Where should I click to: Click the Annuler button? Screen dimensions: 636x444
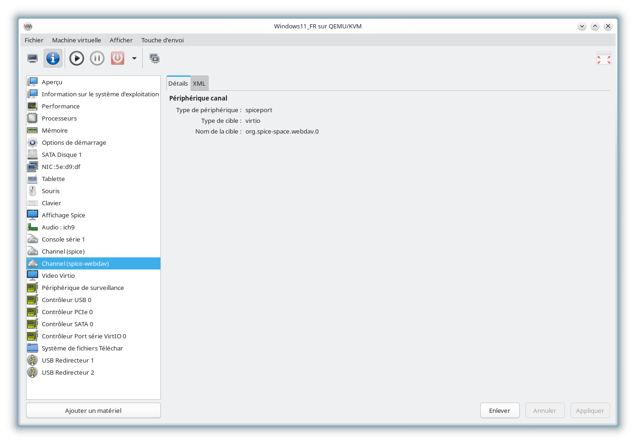[545, 410]
